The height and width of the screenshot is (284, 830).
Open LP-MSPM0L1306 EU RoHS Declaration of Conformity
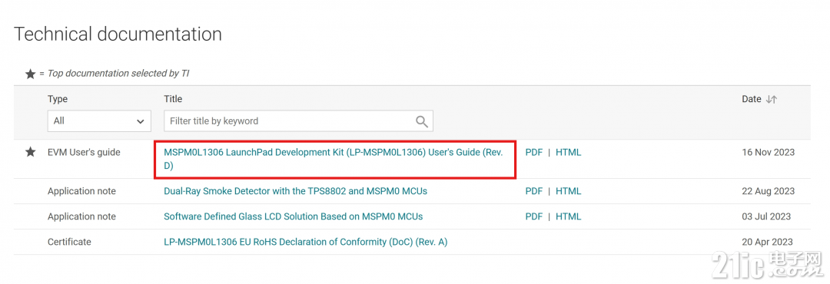tap(305, 243)
